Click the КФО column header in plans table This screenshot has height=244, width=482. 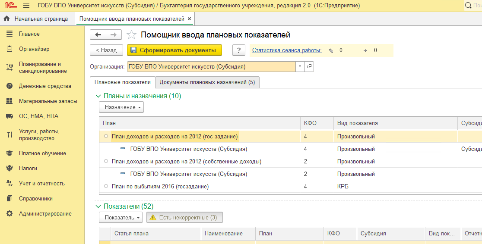point(317,123)
